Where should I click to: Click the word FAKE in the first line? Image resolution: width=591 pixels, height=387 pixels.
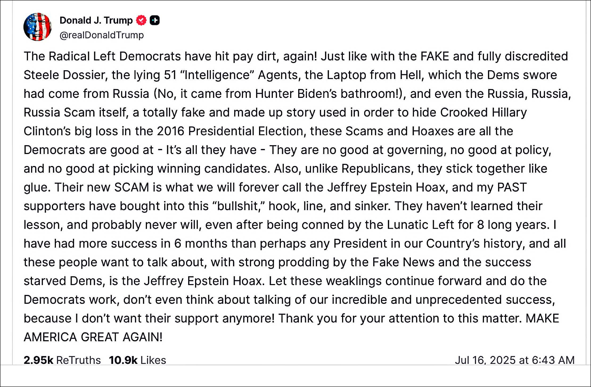(435, 56)
